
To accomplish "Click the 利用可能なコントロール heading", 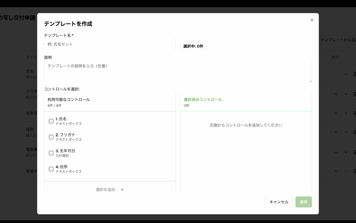I will (69, 99).
